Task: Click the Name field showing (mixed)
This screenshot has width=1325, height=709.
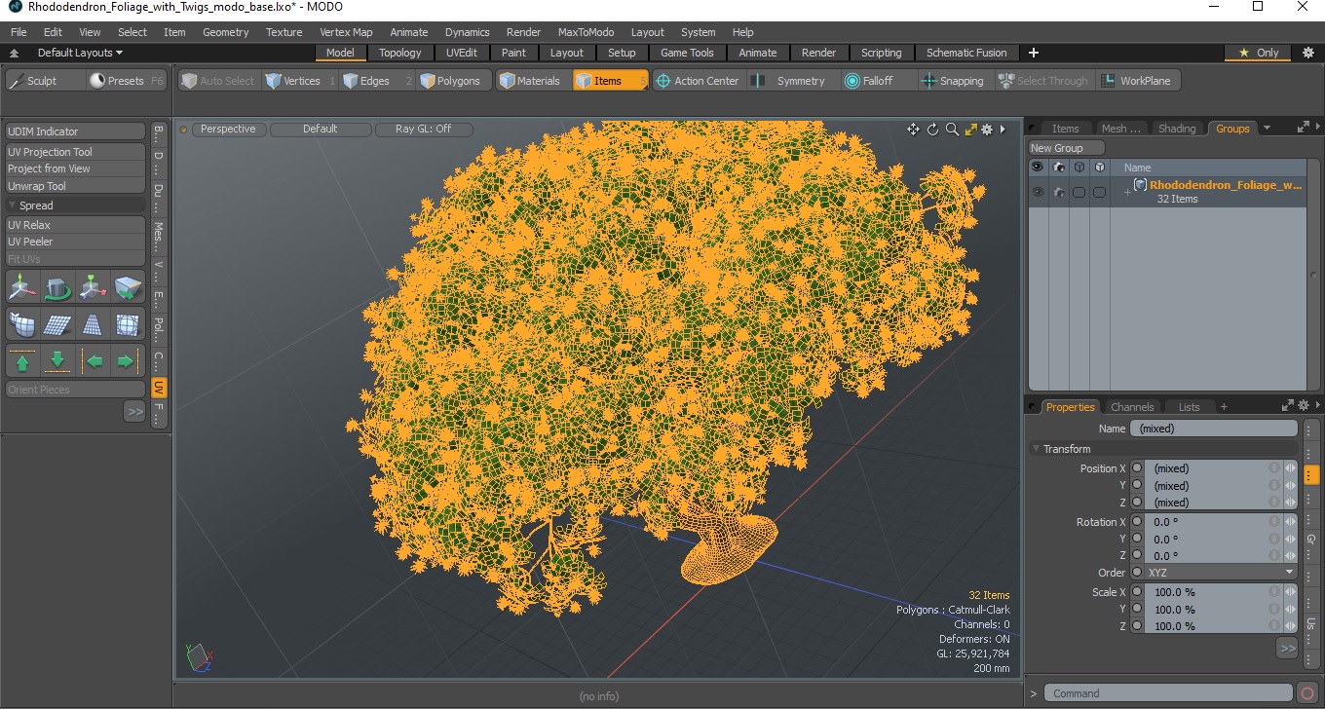Action: (x=1214, y=429)
